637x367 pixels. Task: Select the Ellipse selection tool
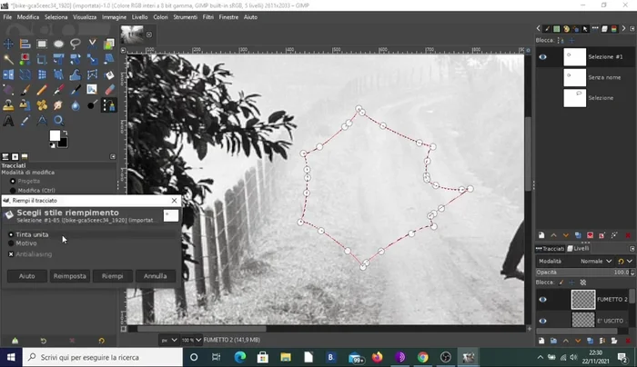58,44
